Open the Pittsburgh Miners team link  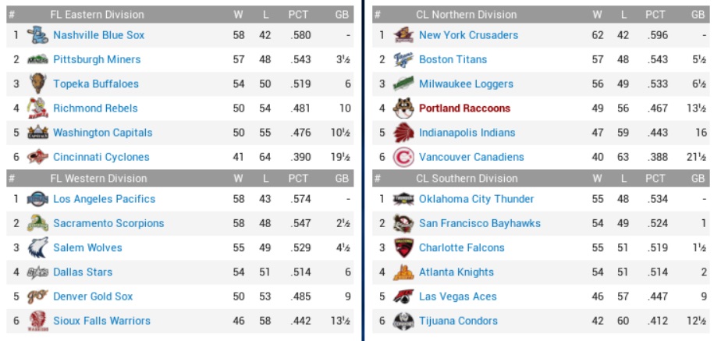pyautogui.click(x=97, y=59)
